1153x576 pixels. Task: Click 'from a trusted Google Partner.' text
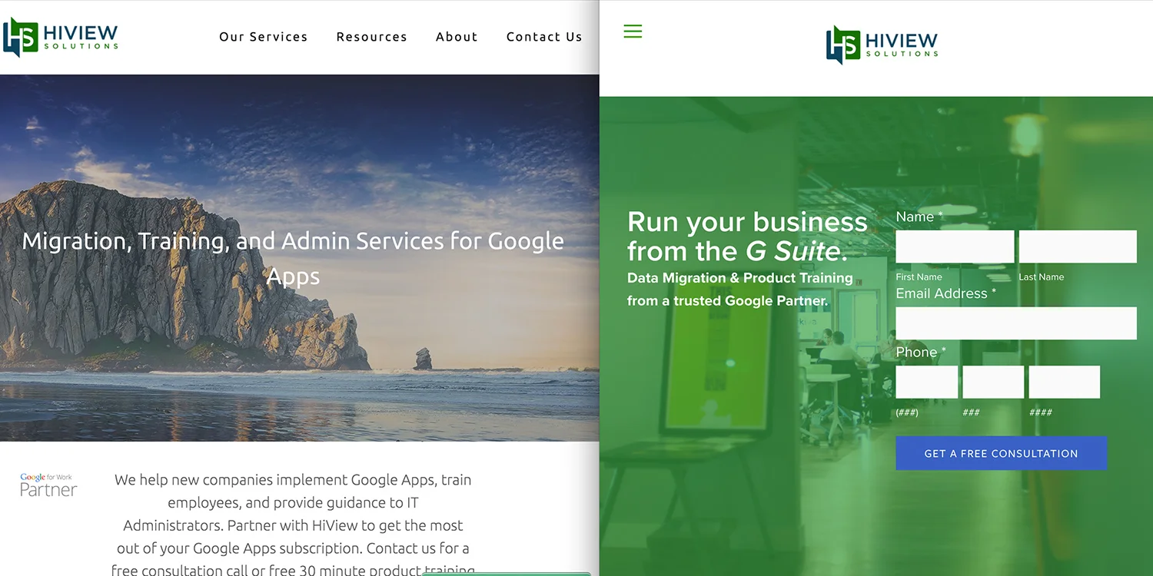727,301
